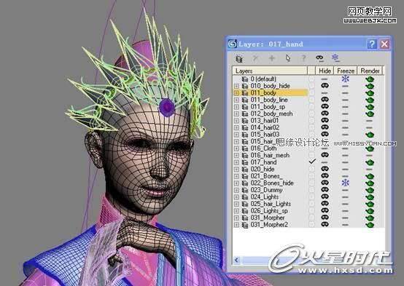Screen dimensions: 404x286
Task: Select the 020_hide layer name
Action: [263, 170]
